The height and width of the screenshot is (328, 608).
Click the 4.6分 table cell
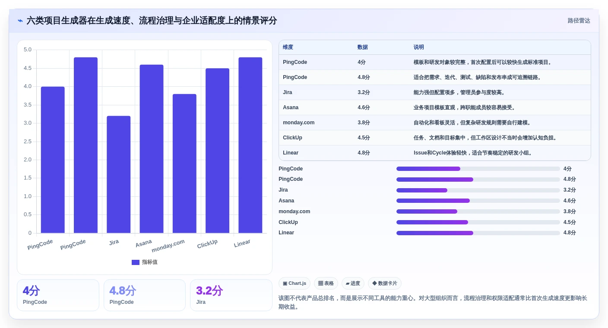coord(364,107)
